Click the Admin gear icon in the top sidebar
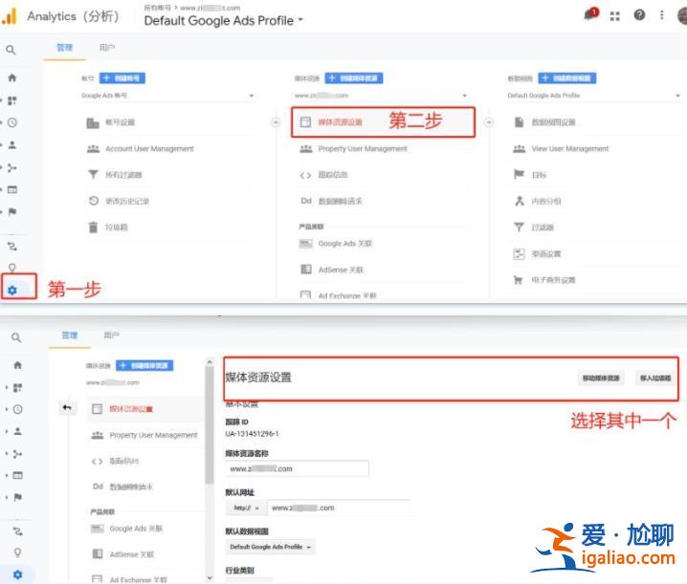The height and width of the screenshot is (584, 687). tap(12, 291)
